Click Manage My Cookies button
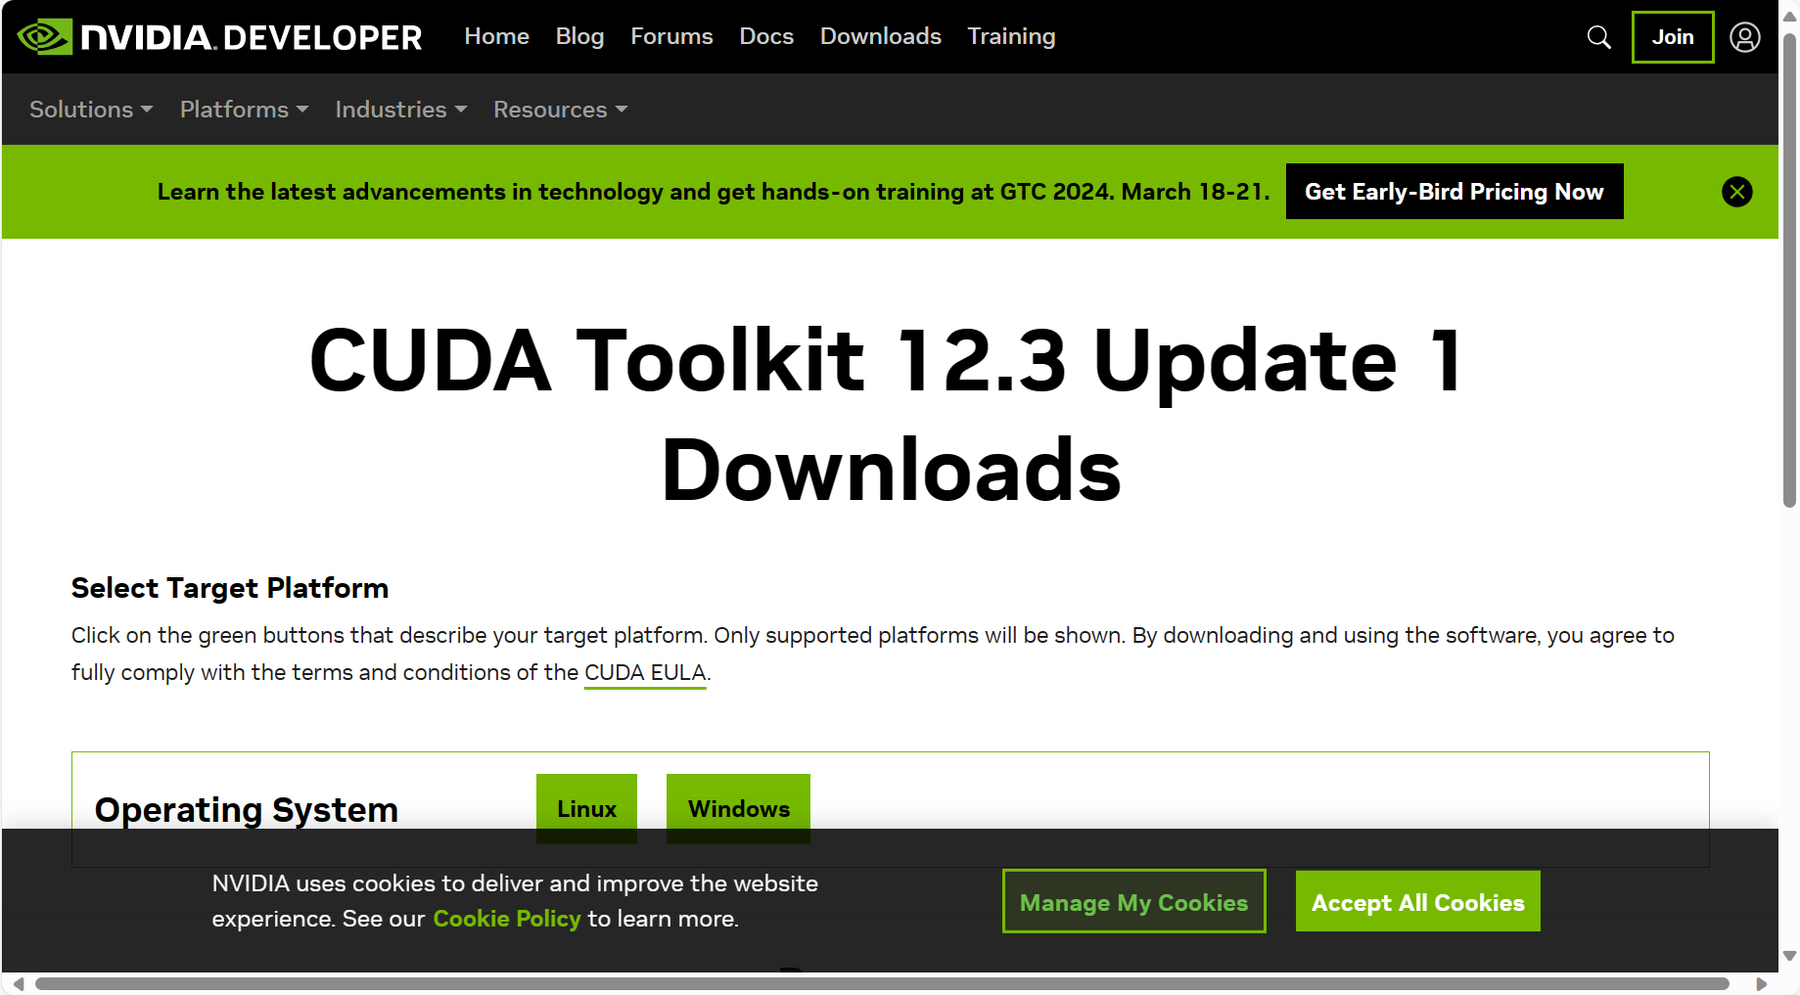1800x995 pixels. pos(1134,901)
